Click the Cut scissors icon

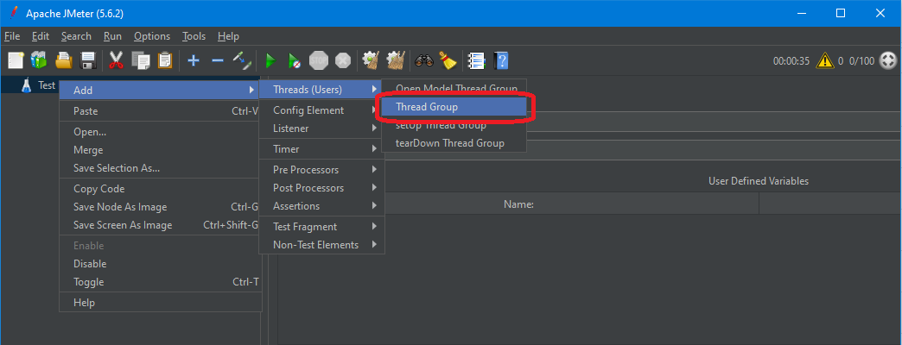tap(116, 60)
